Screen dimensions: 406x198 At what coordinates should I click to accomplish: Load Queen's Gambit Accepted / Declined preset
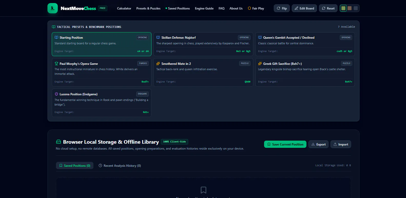point(305,44)
